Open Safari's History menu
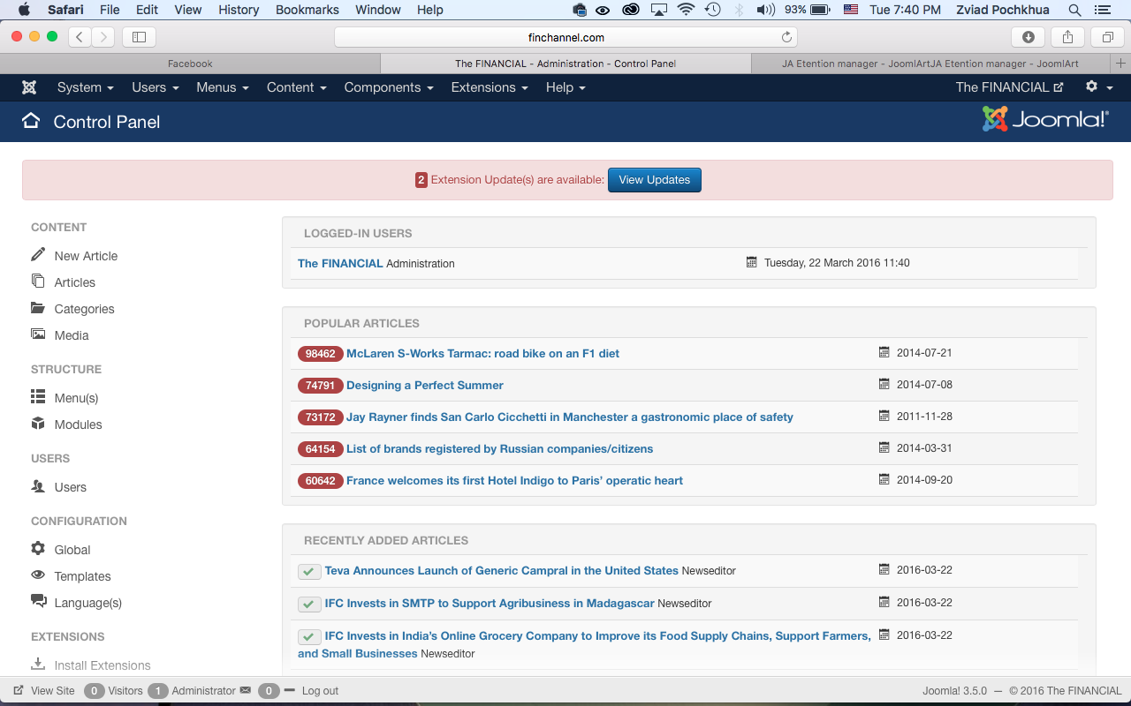The width and height of the screenshot is (1131, 706). (x=239, y=10)
